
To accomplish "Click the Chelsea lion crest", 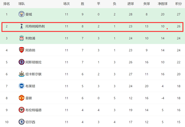I will (x=21, y=122).
